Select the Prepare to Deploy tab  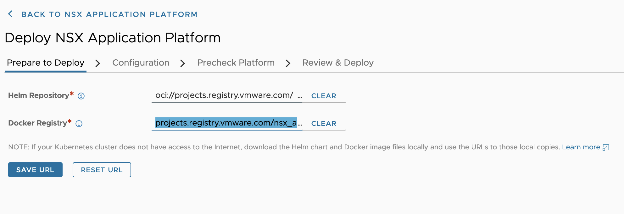46,63
